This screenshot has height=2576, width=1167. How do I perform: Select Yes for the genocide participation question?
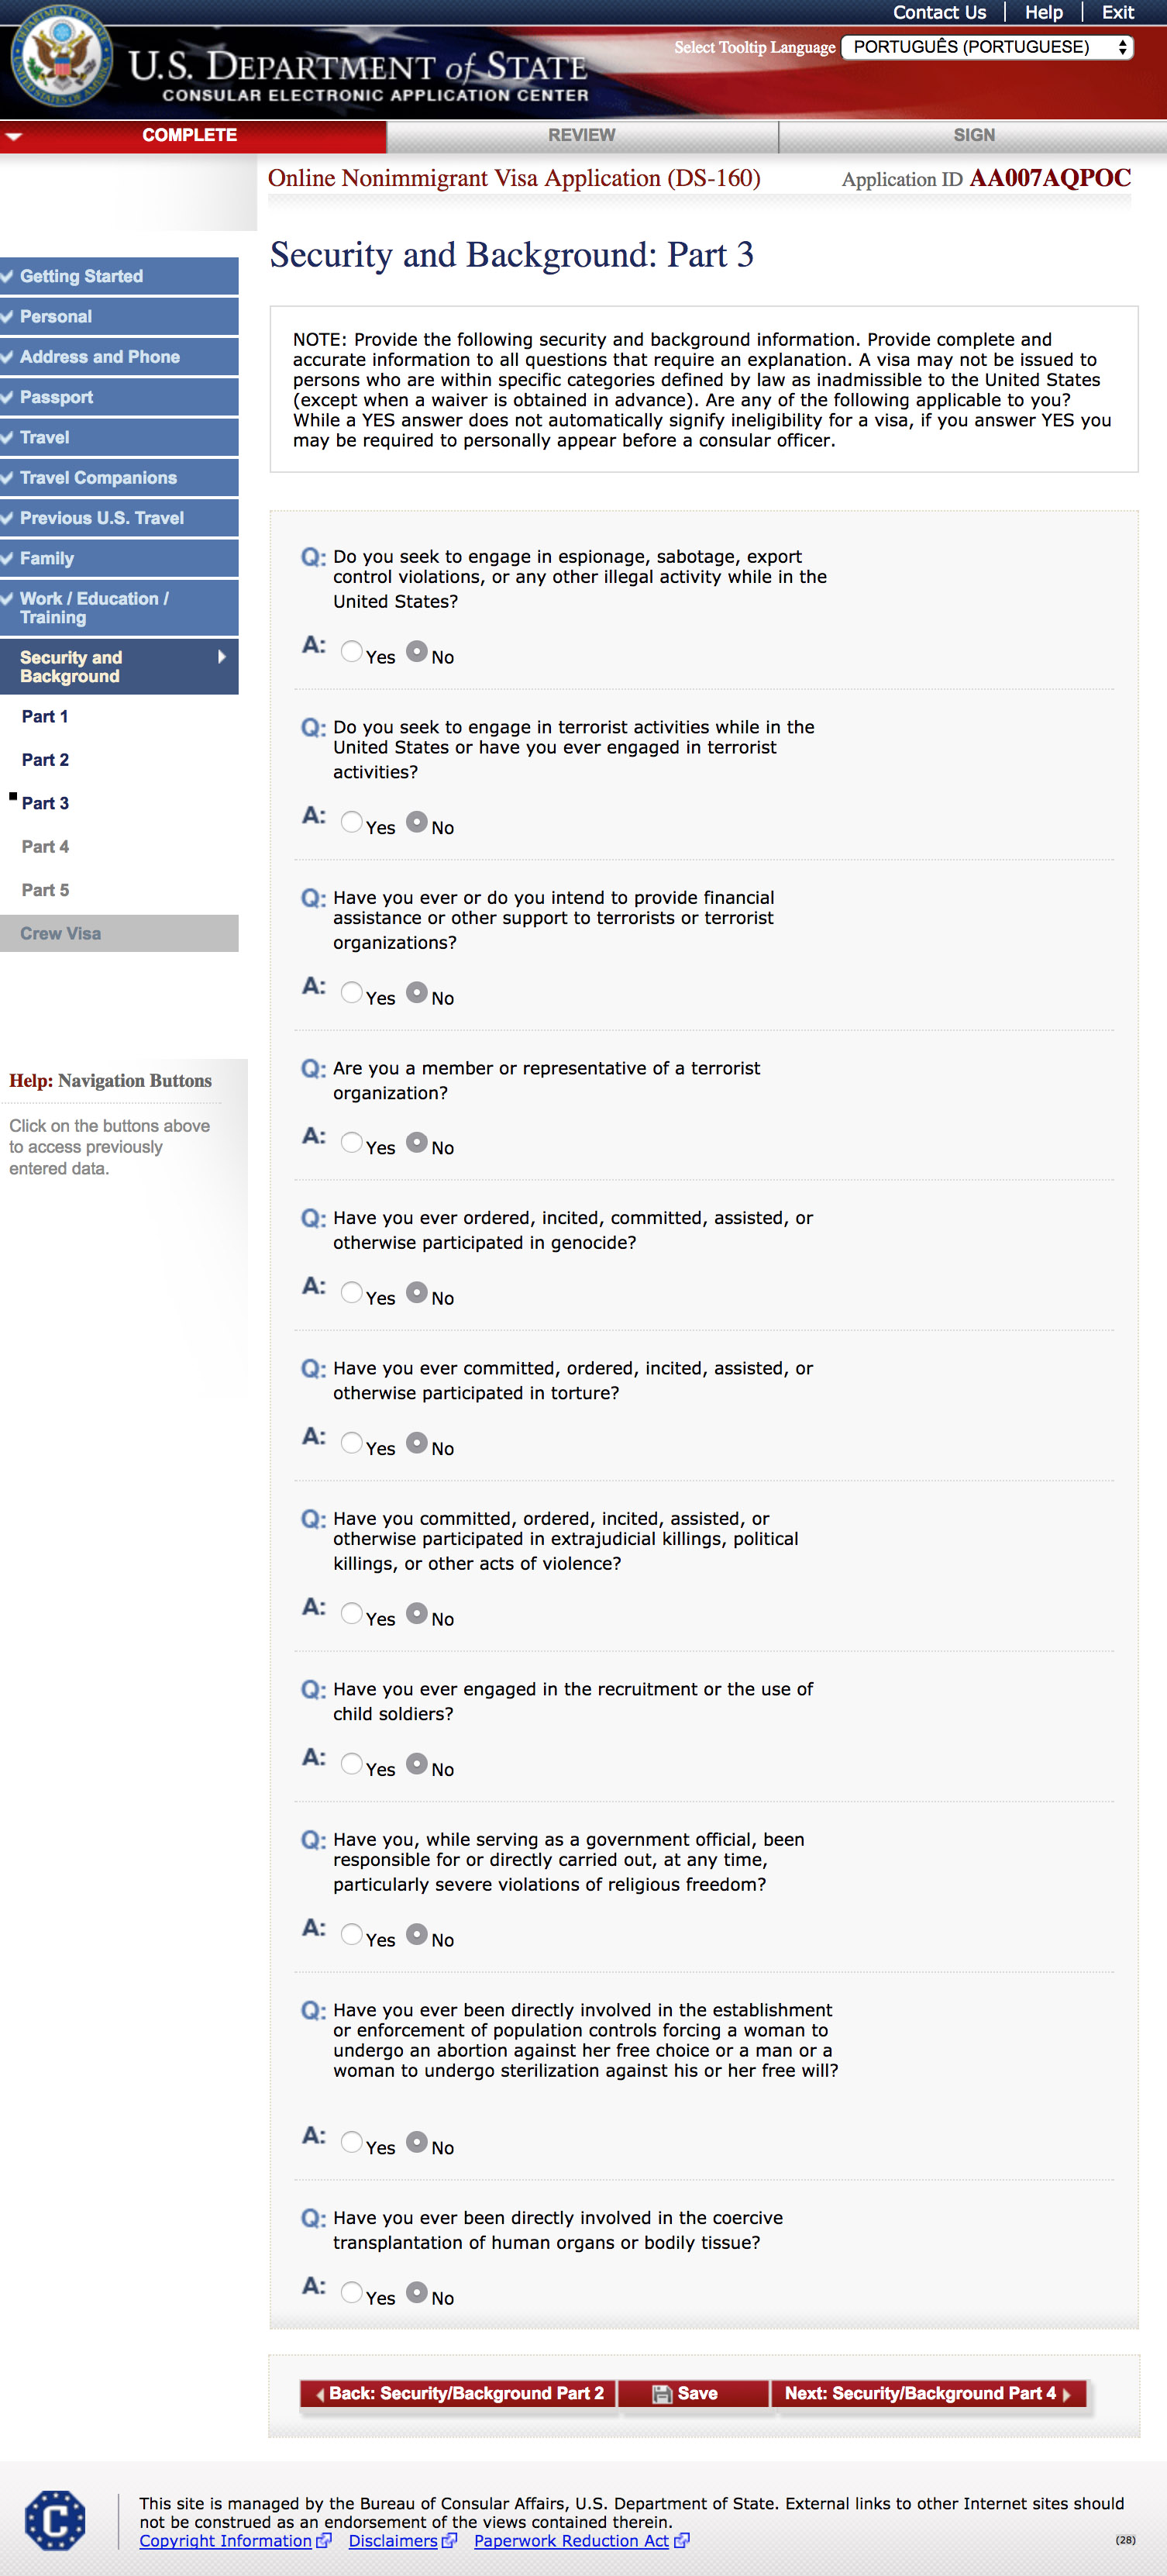point(351,1293)
